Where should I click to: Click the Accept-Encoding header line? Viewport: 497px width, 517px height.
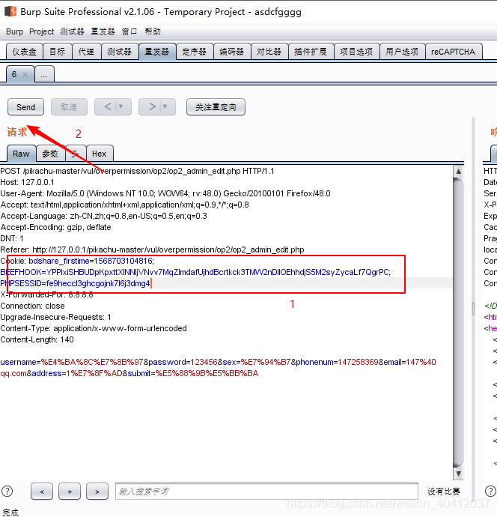(55, 227)
